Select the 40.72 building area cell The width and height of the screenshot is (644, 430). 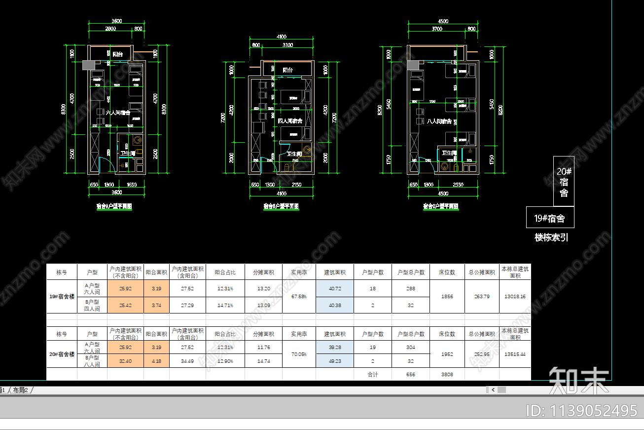[335, 289]
